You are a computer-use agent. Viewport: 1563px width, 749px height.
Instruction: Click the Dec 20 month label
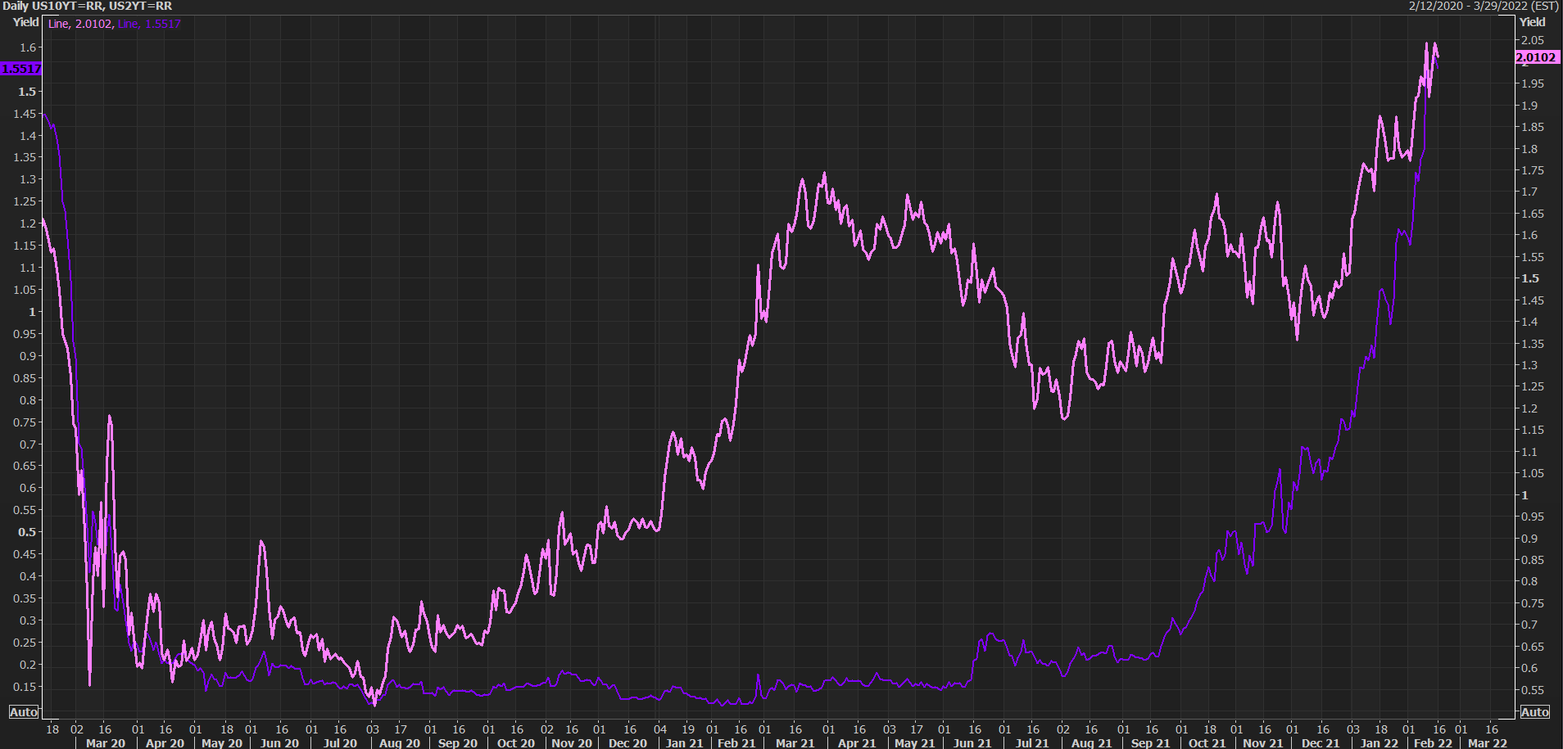pos(627,743)
